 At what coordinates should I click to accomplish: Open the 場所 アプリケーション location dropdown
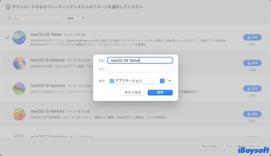[x=136, y=81]
